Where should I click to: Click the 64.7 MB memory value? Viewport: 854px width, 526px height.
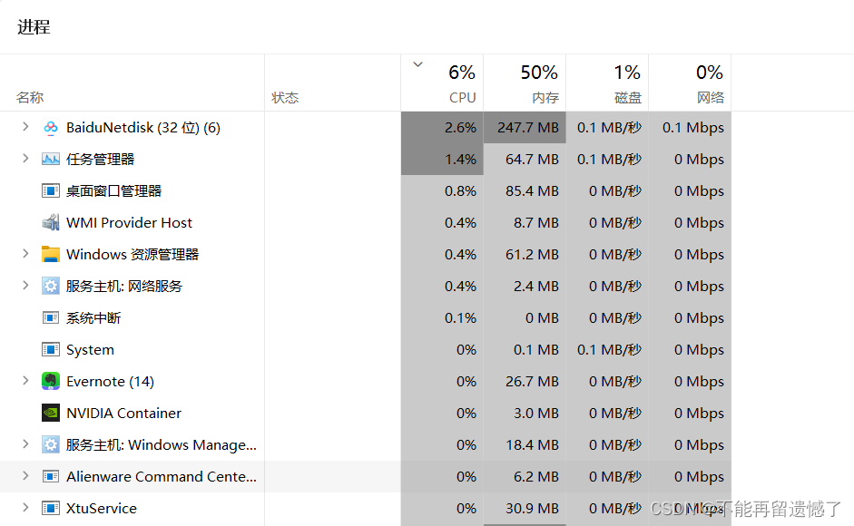[532, 159]
